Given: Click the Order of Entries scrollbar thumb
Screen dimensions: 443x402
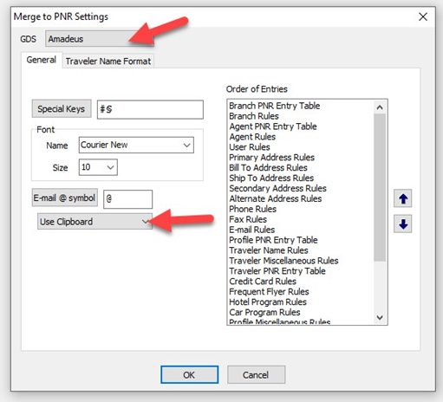Looking at the screenshot, I should [x=380, y=187].
